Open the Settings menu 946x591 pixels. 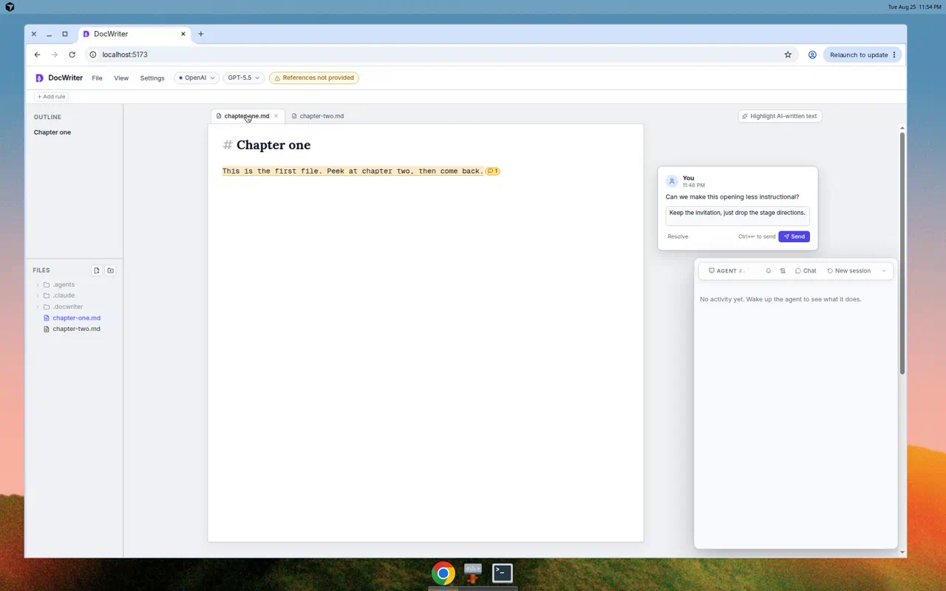tap(152, 78)
